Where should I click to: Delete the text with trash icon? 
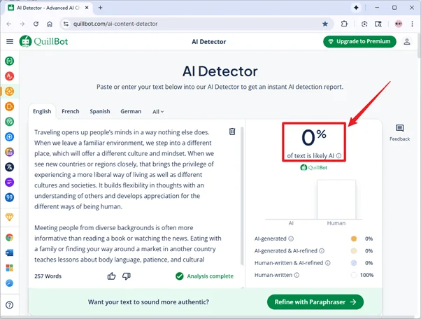pos(232,132)
